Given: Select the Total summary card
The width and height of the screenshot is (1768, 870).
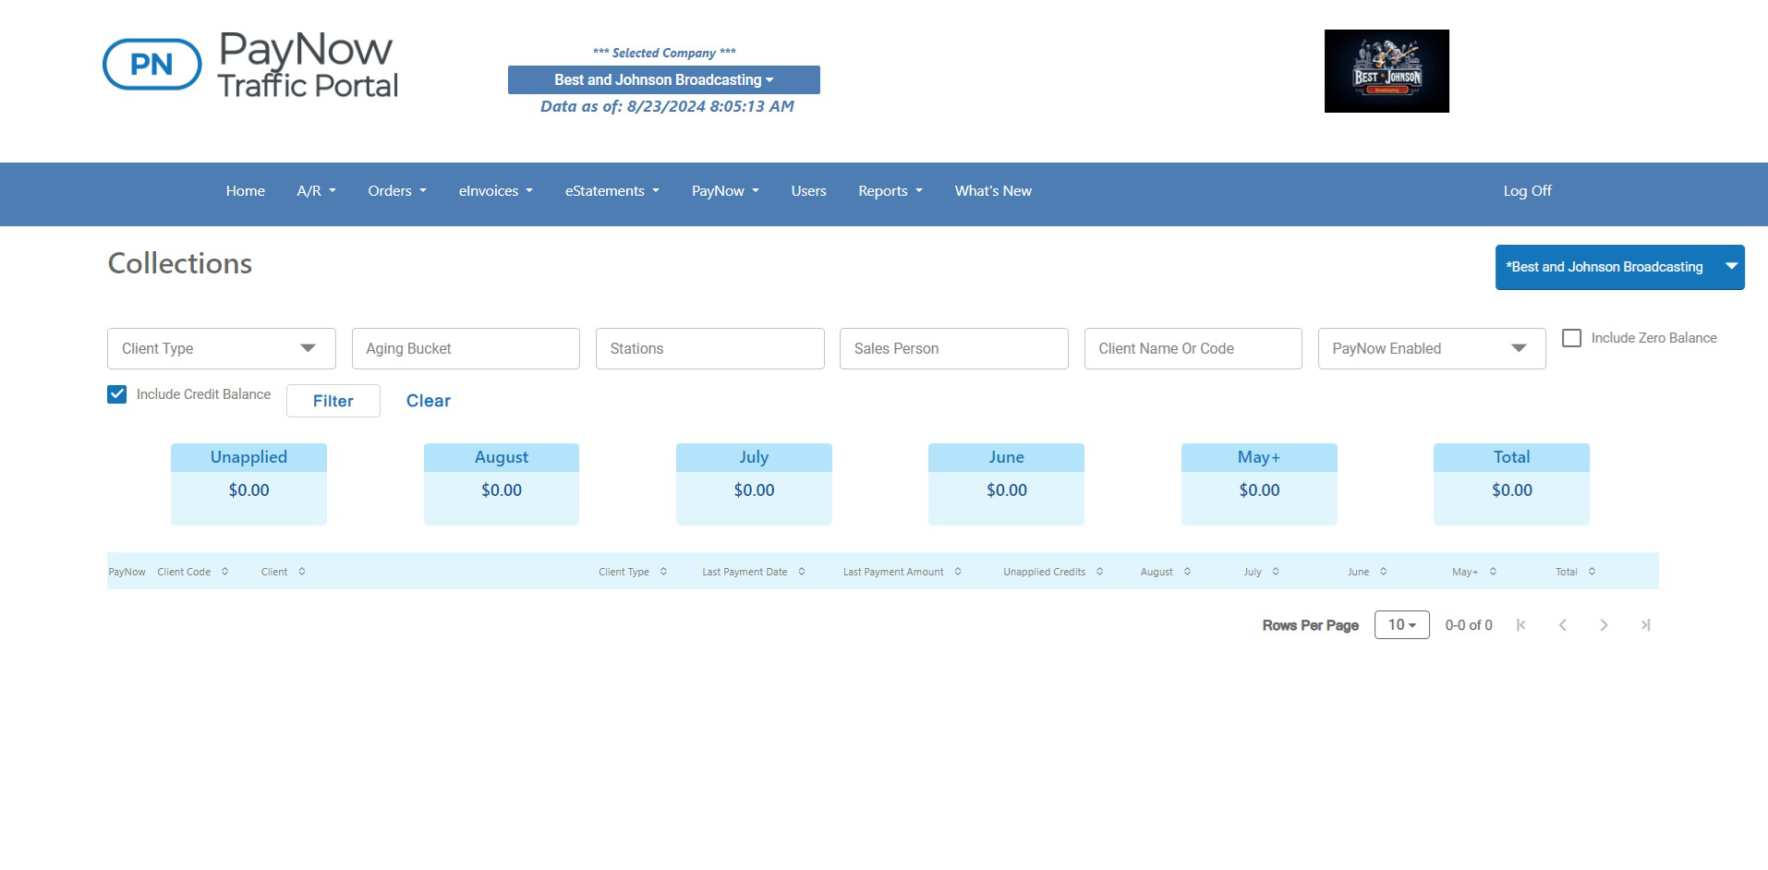Looking at the screenshot, I should pos(1511,484).
